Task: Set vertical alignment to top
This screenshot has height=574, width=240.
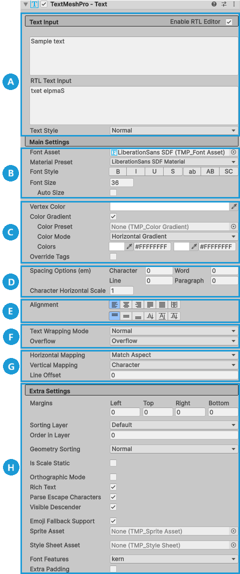Action: [115, 316]
